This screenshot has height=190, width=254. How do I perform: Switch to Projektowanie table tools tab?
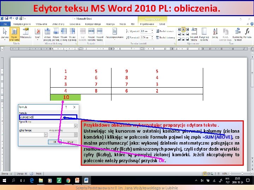[x=147, y=24]
